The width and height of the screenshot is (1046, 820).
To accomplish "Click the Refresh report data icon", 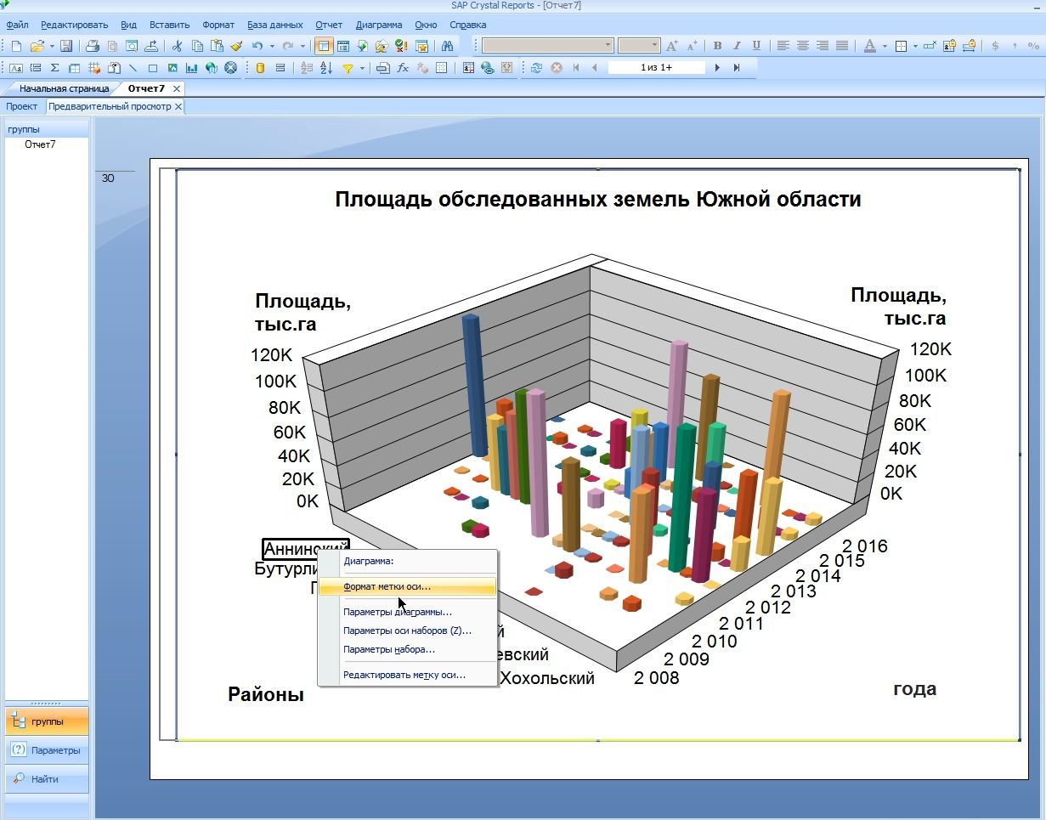I will click(536, 68).
